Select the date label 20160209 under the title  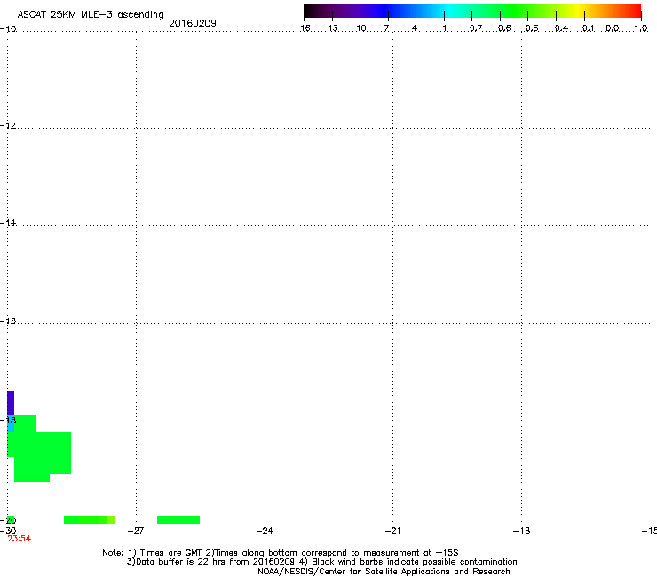point(193,23)
